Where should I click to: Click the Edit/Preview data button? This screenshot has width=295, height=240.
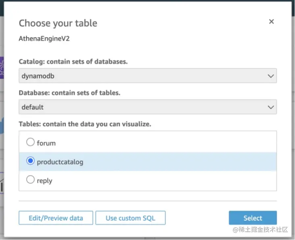56,218
